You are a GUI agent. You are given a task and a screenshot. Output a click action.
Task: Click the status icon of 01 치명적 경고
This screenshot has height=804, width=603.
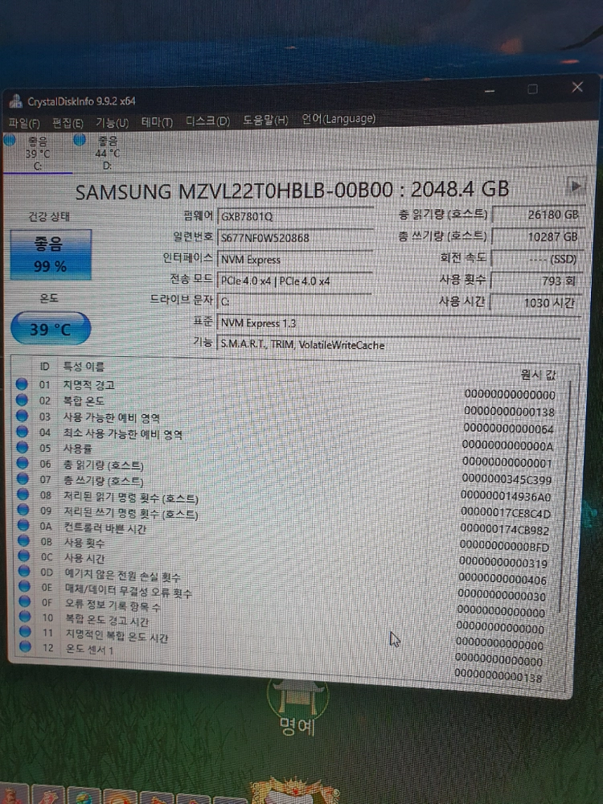click(22, 384)
